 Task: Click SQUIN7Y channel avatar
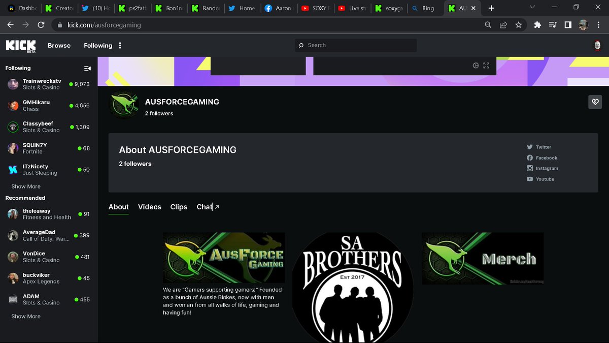click(13, 148)
